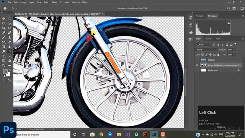Viewport: 245px width, 138px height.
Task: Open the Opacity slider arrow
Action: click(235, 50)
